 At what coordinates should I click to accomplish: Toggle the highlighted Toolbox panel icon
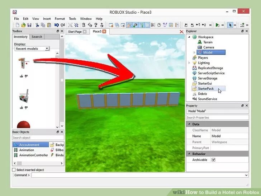129,25
